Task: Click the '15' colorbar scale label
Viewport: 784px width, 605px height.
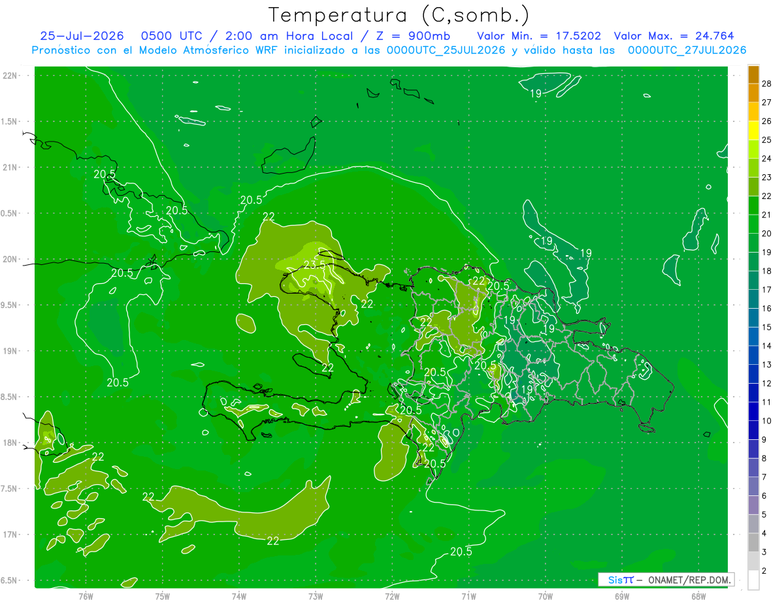Action: pyautogui.click(x=767, y=327)
